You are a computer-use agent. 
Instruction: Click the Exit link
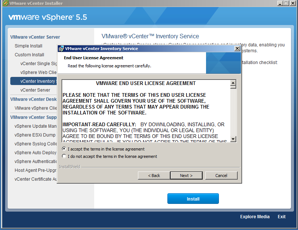pos(281,217)
